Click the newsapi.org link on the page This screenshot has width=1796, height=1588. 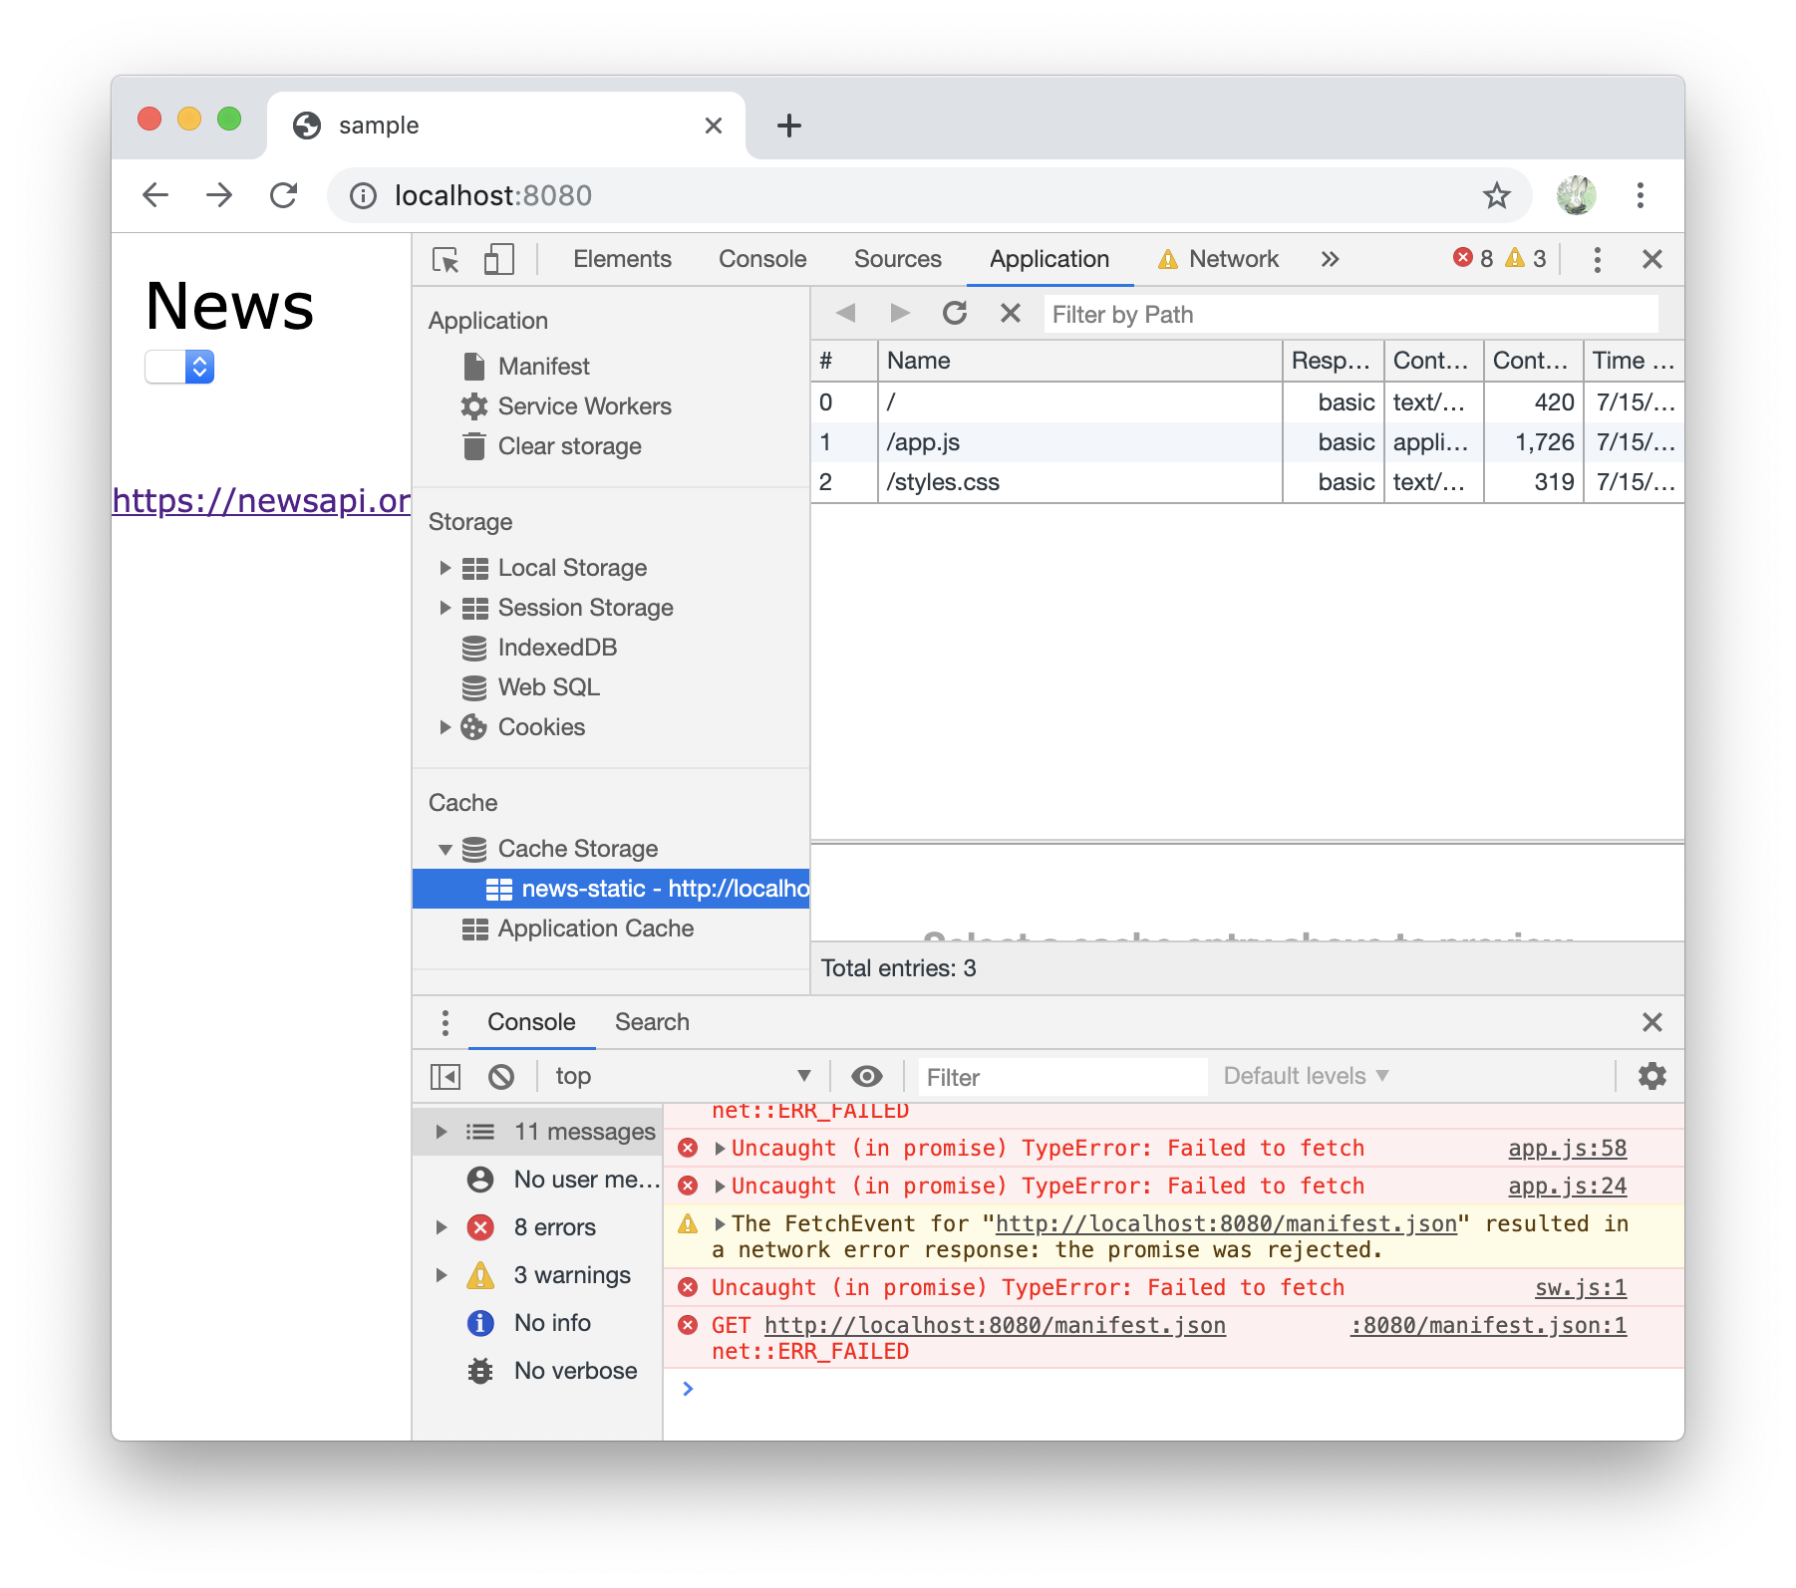click(x=261, y=501)
